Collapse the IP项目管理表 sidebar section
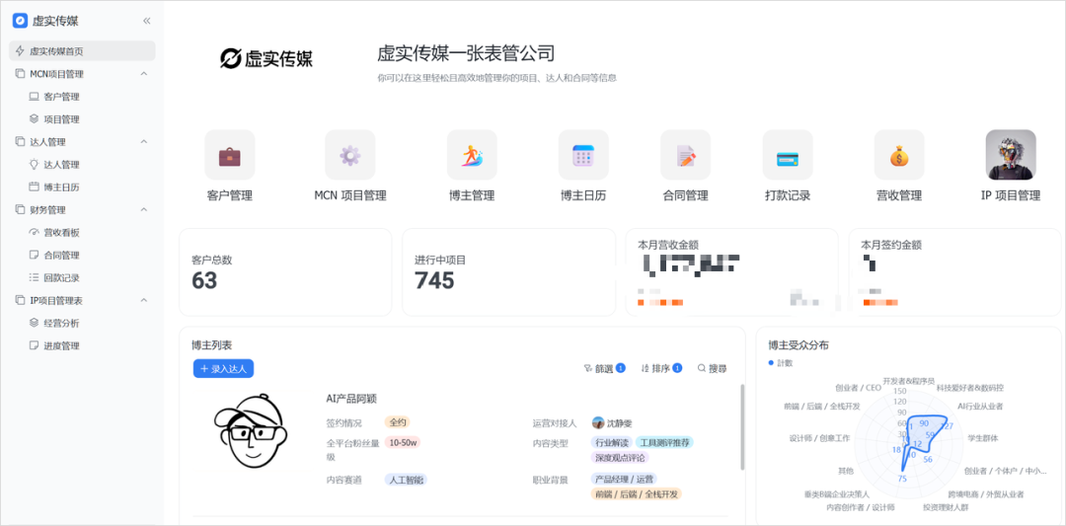 click(143, 300)
